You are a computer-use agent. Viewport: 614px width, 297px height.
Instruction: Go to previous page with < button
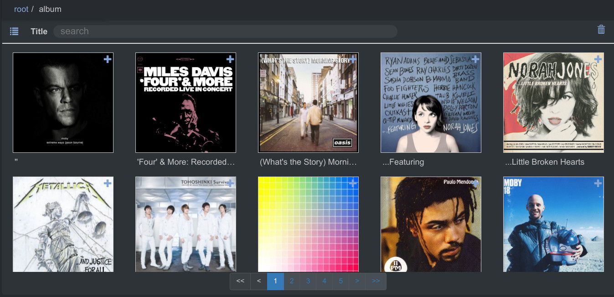[259, 281]
